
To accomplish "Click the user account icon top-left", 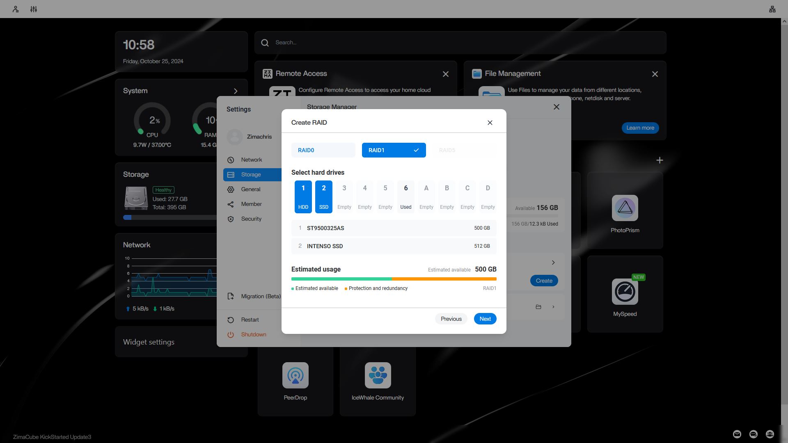I will pos(16,9).
